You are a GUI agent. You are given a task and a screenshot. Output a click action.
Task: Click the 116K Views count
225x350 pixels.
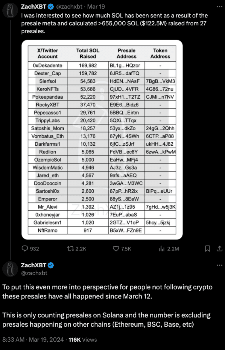(83, 340)
